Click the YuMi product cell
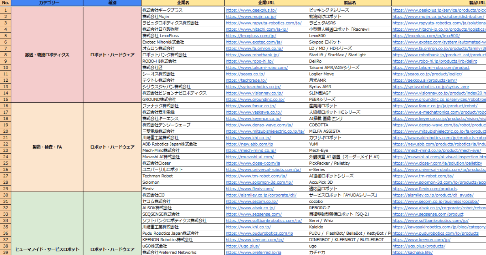Image resolution: width=486 pixels, height=255 pixels. 350,144
